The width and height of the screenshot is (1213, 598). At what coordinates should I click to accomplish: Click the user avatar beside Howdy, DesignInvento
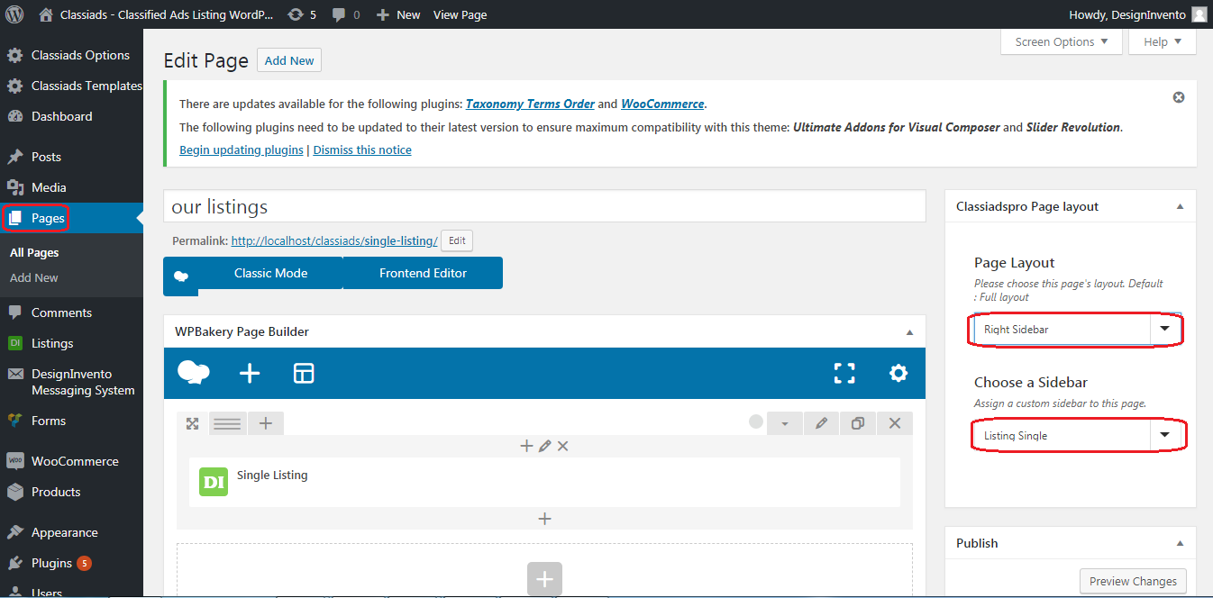(1199, 14)
